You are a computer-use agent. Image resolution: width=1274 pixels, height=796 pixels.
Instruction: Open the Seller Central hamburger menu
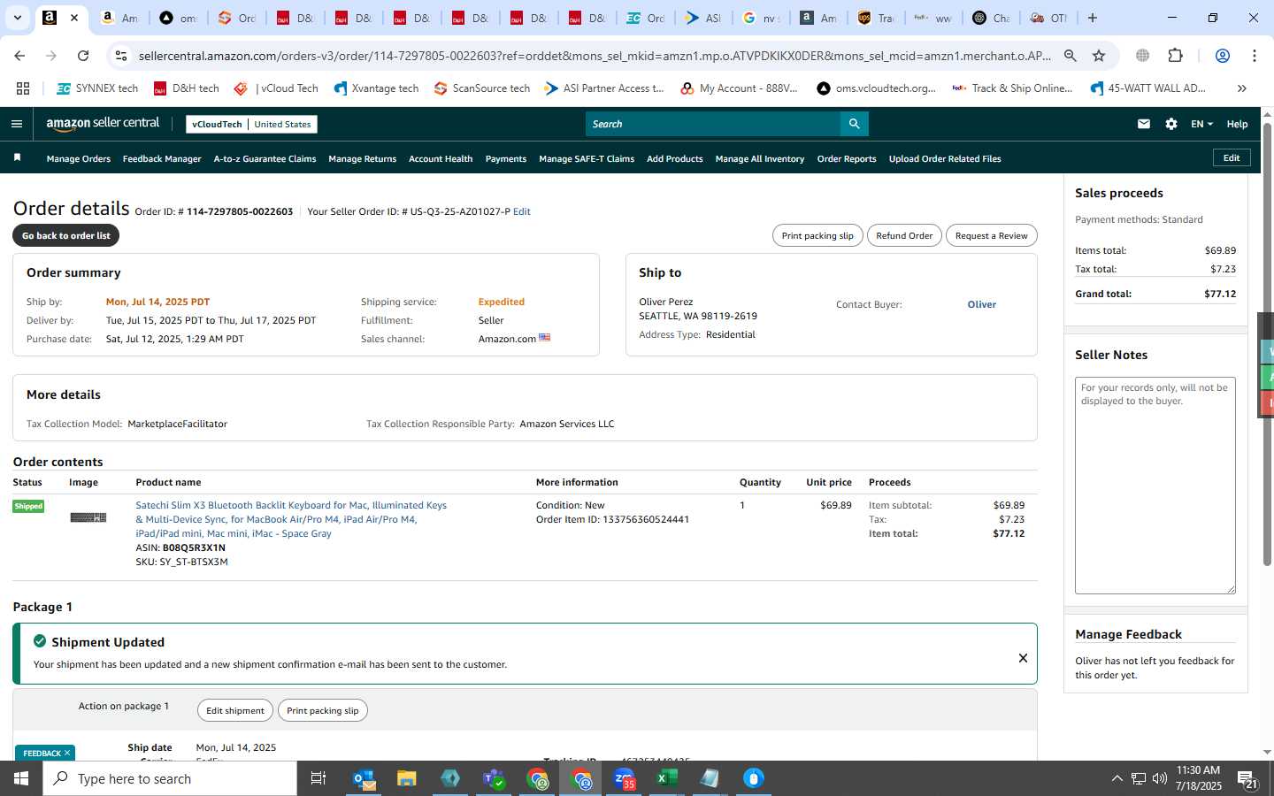(16, 124)
